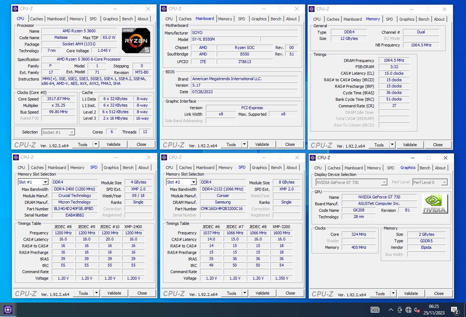Switch to Caches tab in CPU window
Screen dimensions: 466x317
(36, 19)
